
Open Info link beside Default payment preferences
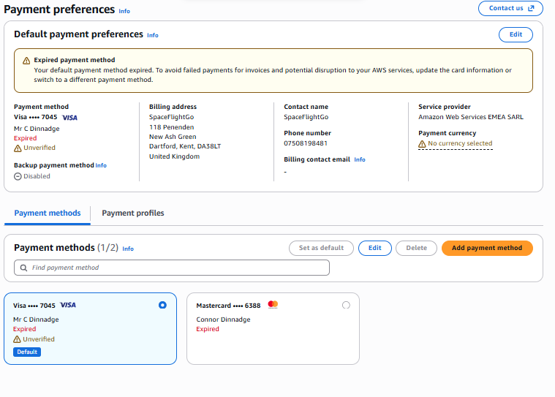pyautogui.click(x=153, y=35)
